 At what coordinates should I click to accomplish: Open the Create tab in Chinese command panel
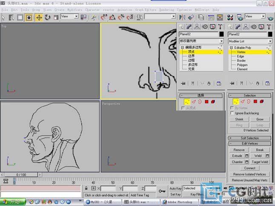[181, 27]
